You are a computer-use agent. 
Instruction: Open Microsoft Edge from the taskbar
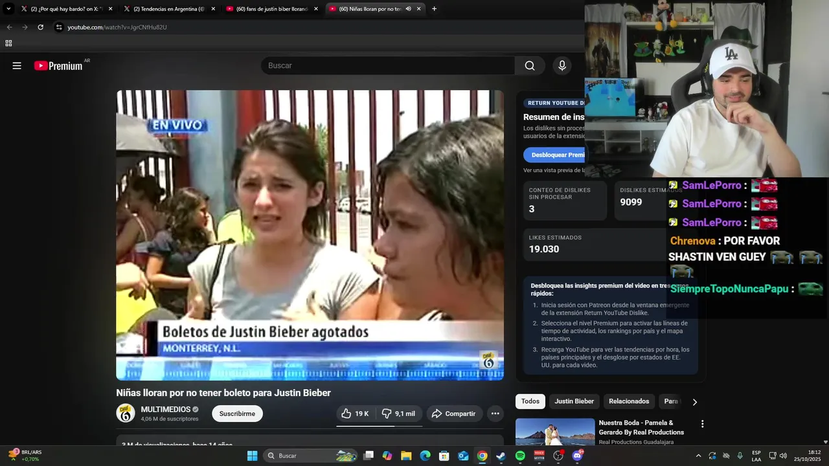pyautogui.click(x=425, y=456)
